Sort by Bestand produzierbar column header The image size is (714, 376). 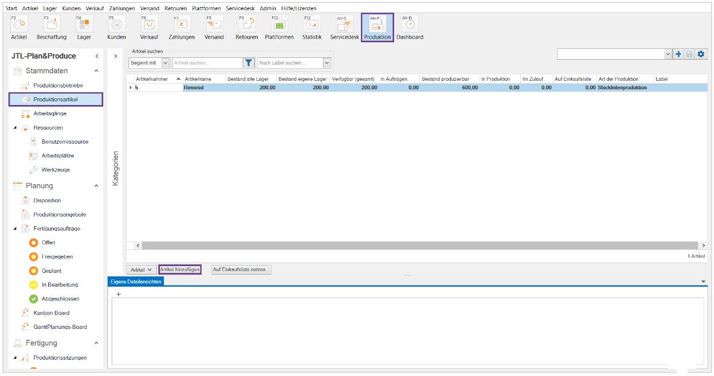pos(449,78)
